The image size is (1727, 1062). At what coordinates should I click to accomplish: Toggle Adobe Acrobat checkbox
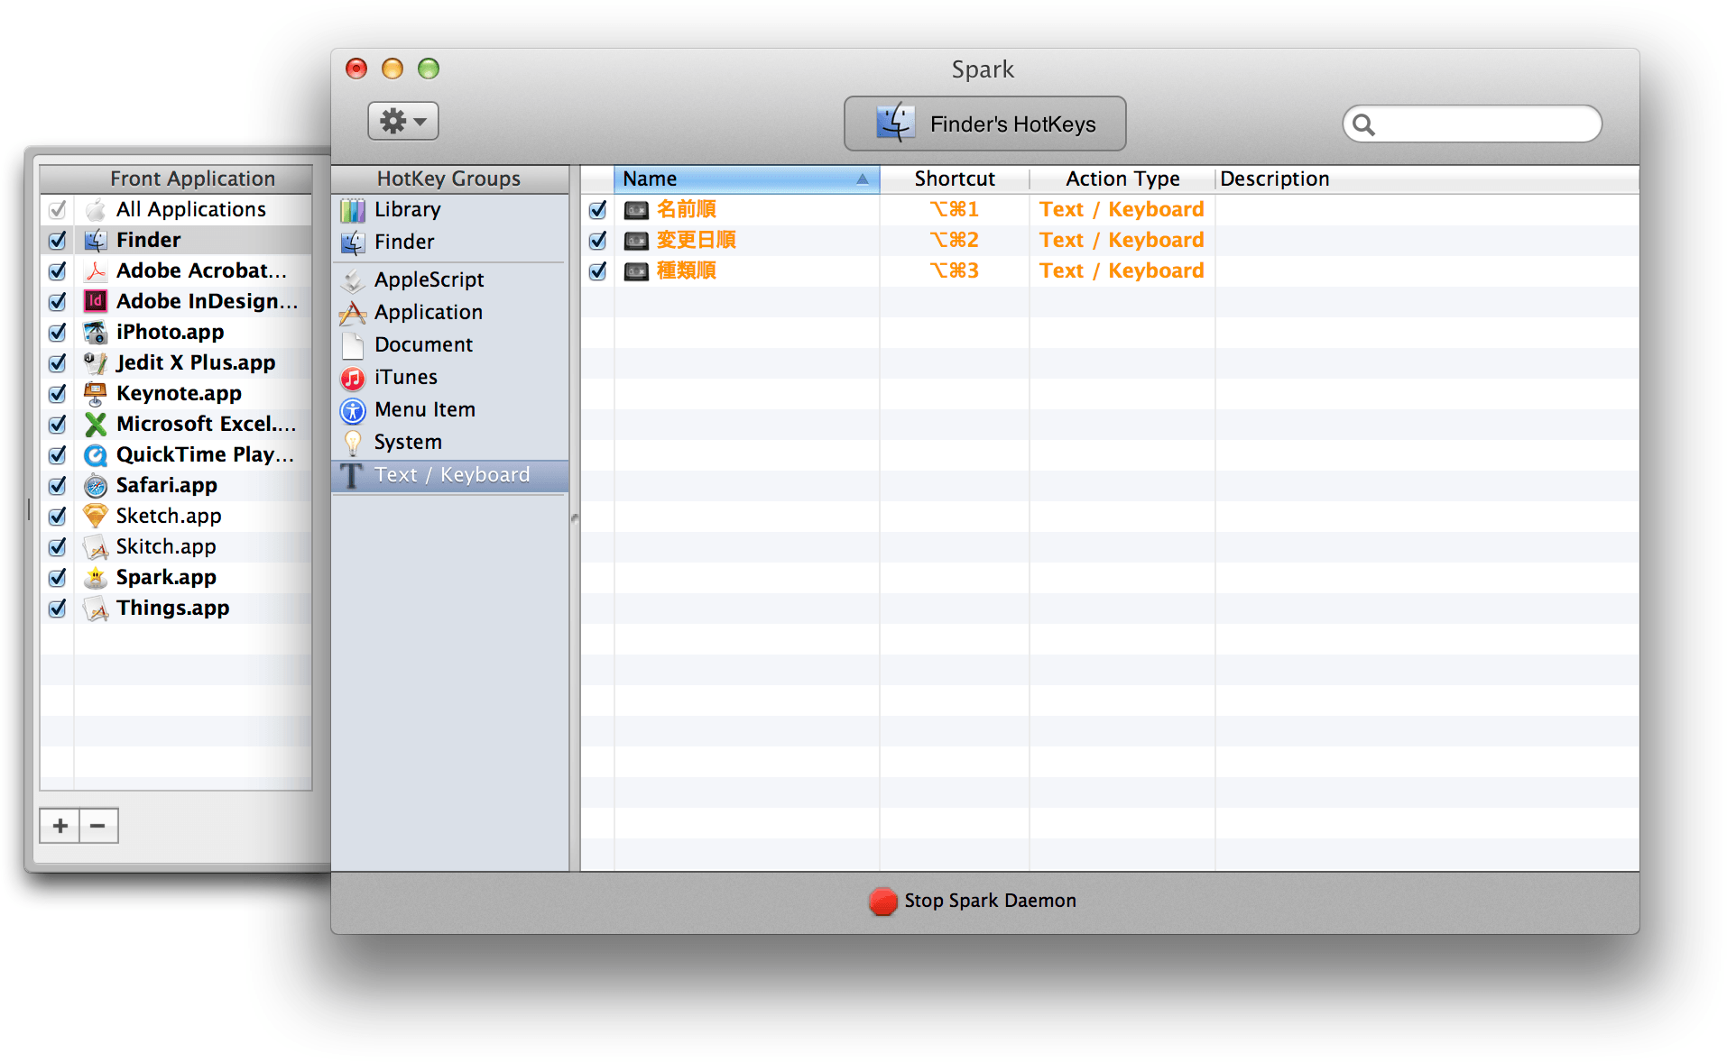click(58, 270)
